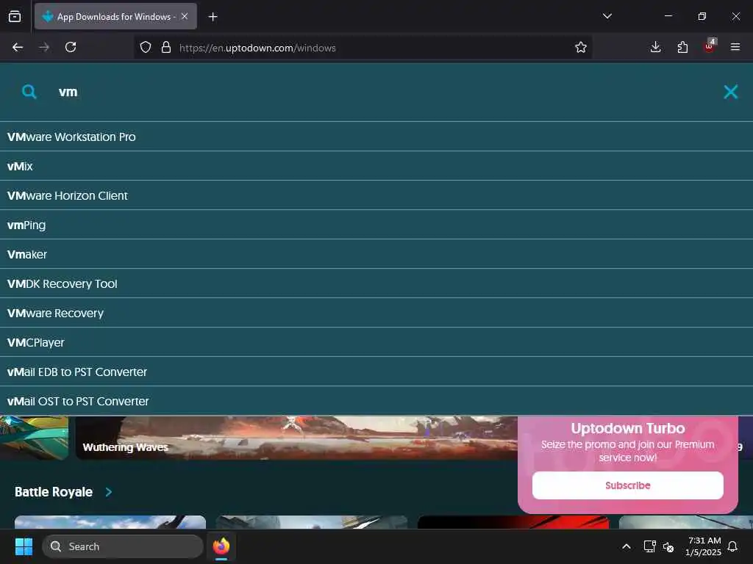Open the Firefox downloads panel
Screen dimensions: 753x564
click(x=655, y=47)
